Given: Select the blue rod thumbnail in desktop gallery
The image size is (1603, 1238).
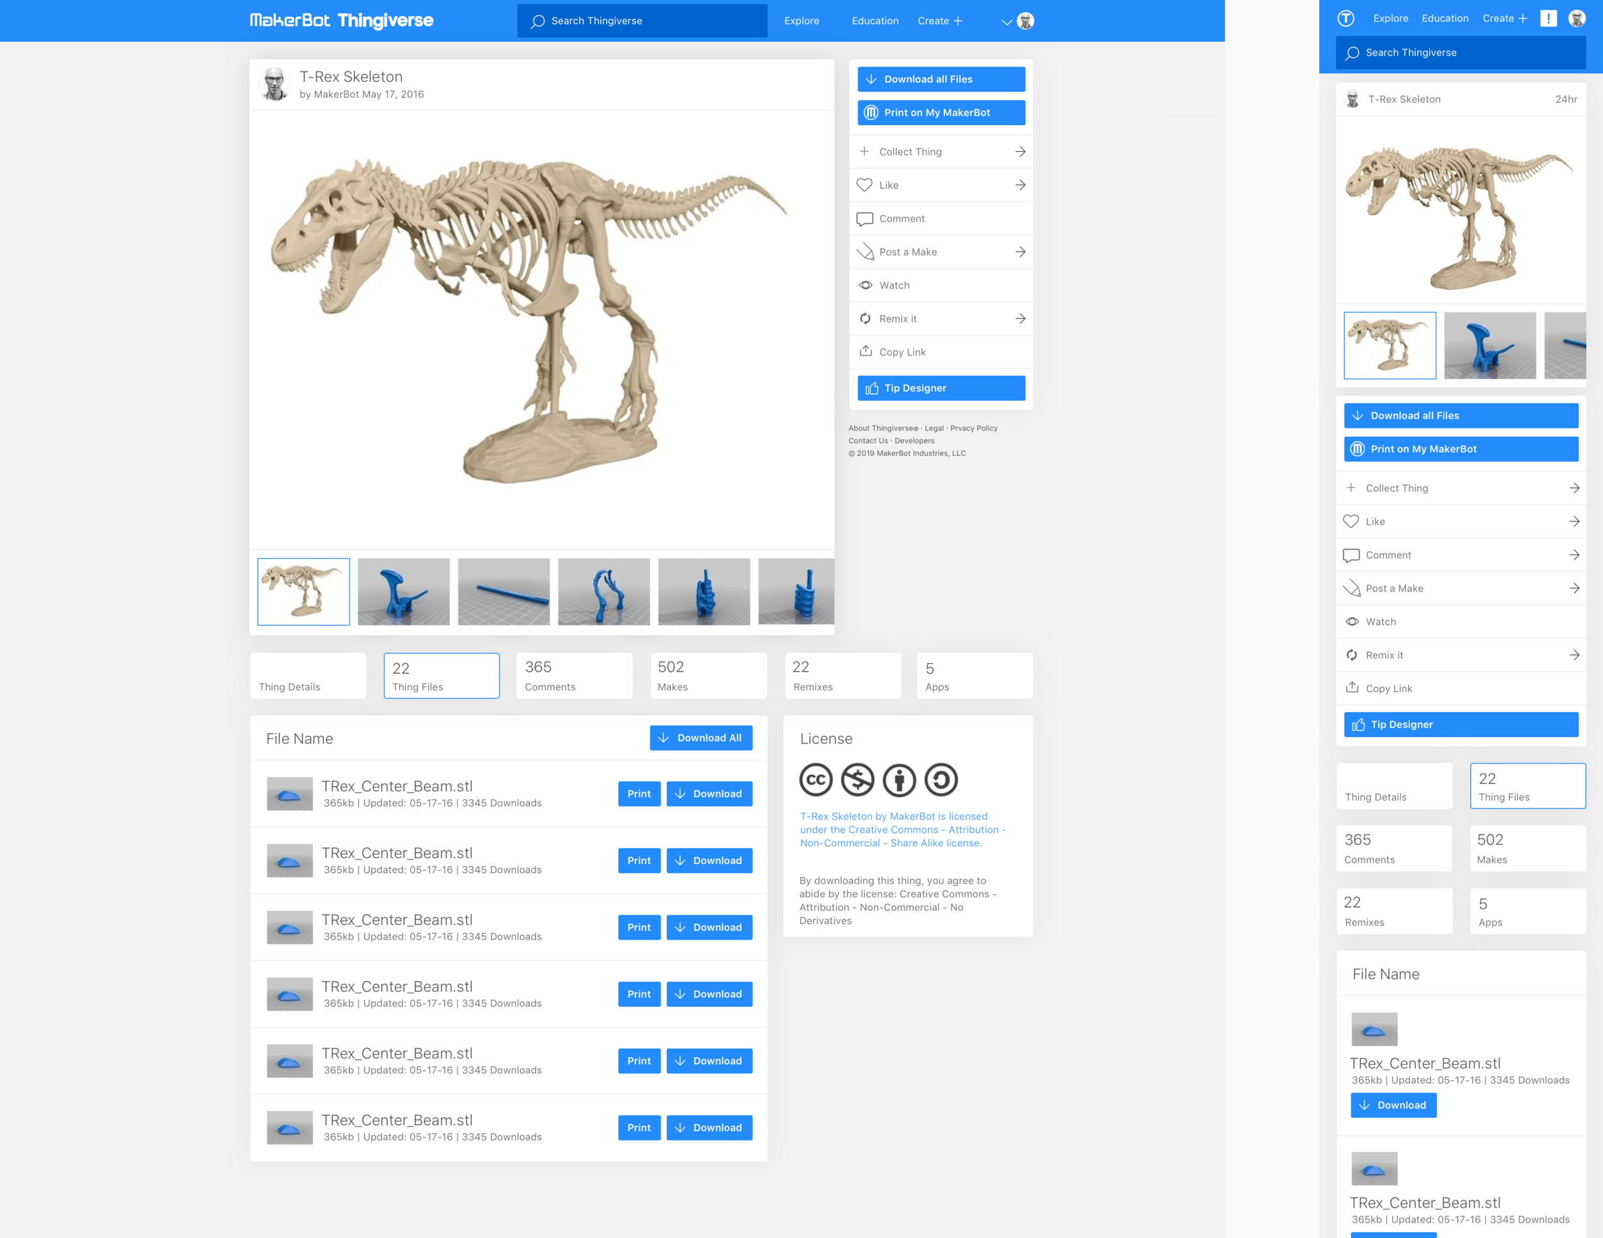Looking at the screenshot, I should [503, 592].
